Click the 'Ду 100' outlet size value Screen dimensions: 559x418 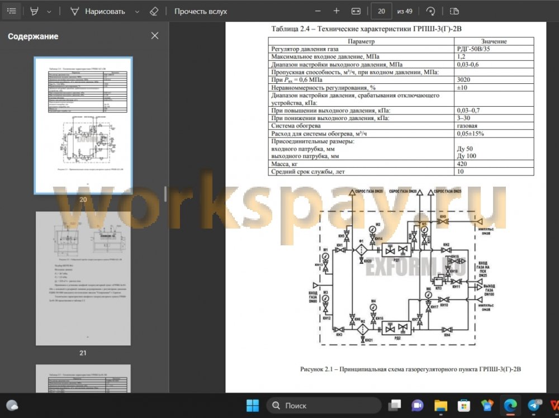(466, 156)
